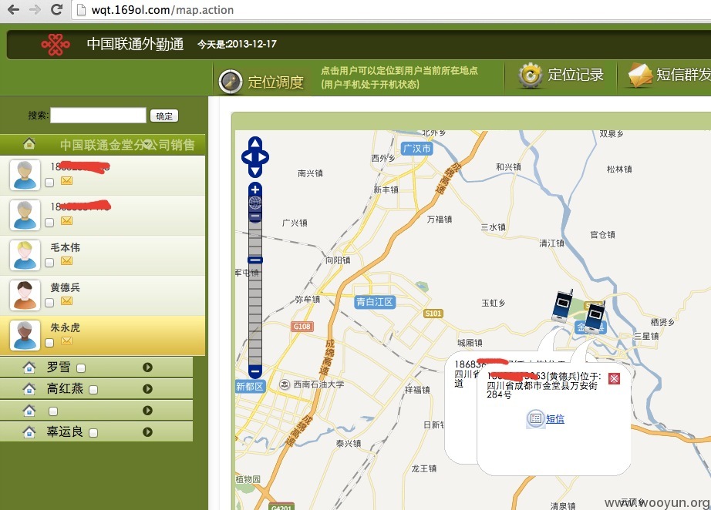
Task: Expand the 高红燕 group arrow
Action: coord(147,388)
